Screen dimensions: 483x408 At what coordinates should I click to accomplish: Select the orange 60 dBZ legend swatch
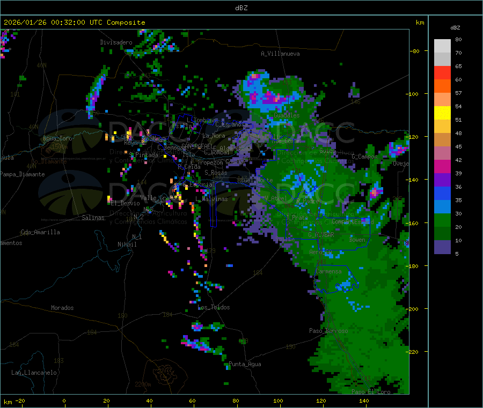click(x=442, y=86)
